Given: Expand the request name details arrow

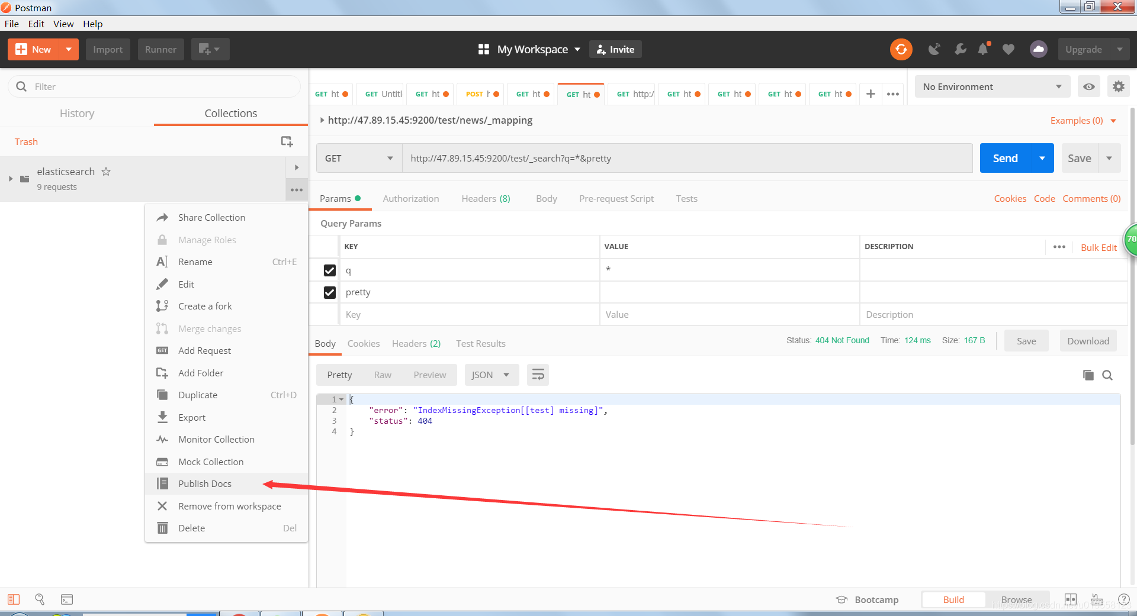Looking at the screenshot, I should click(322, 120).
